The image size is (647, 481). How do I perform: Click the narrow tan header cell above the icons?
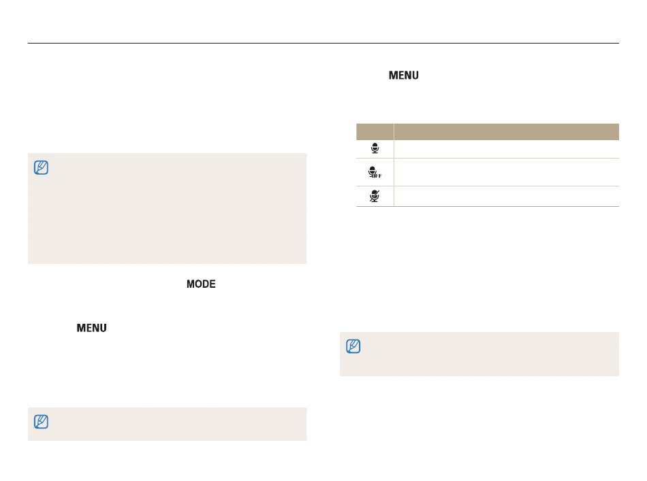[375, 131]
